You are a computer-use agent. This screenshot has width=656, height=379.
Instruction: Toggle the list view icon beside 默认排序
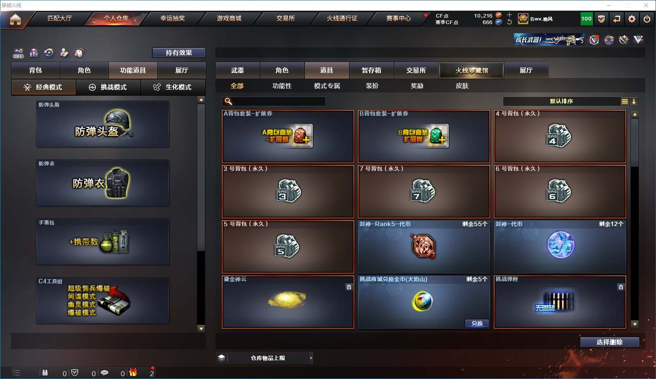coord(625,101)
